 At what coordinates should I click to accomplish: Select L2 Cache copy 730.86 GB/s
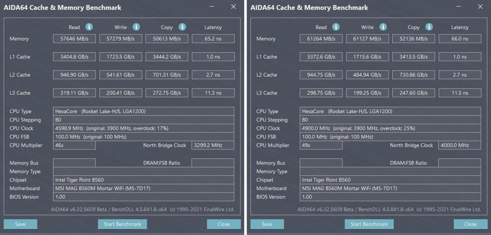[414, 75]
